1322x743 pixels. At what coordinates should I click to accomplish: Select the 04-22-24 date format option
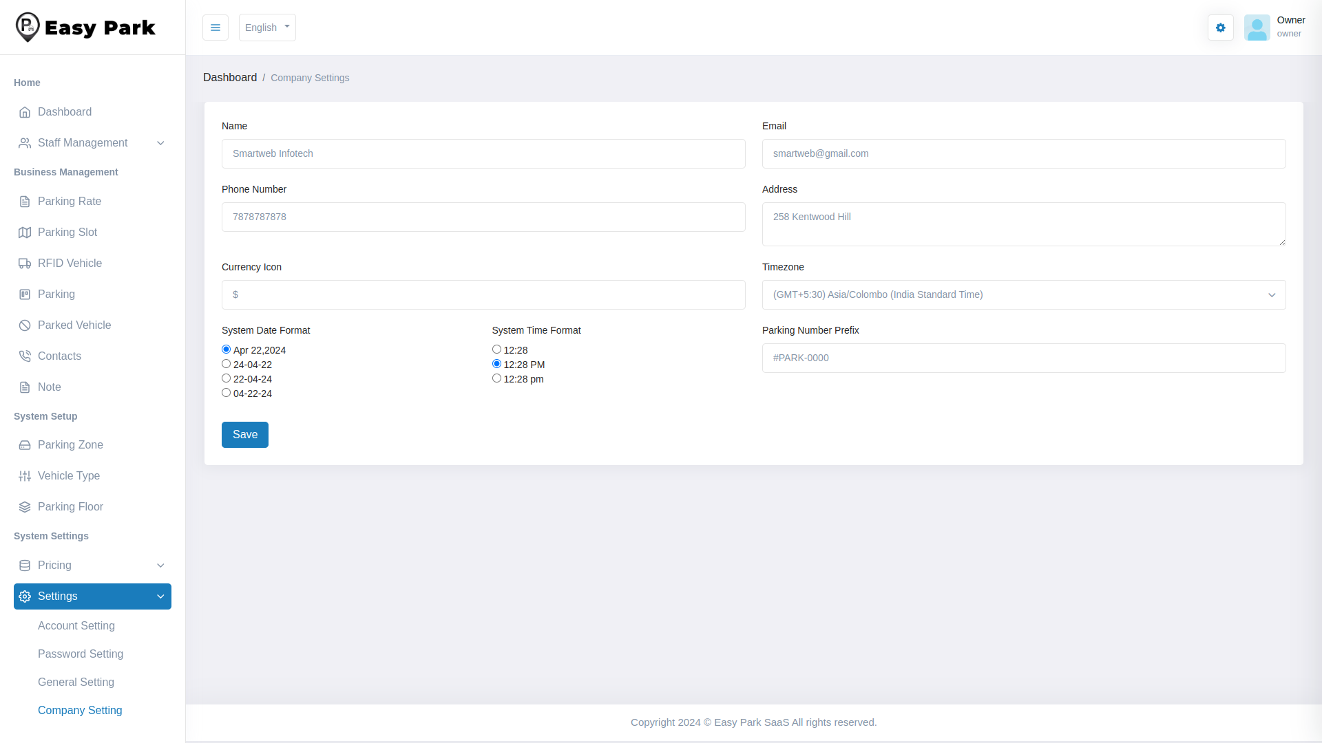click(226, 393)
